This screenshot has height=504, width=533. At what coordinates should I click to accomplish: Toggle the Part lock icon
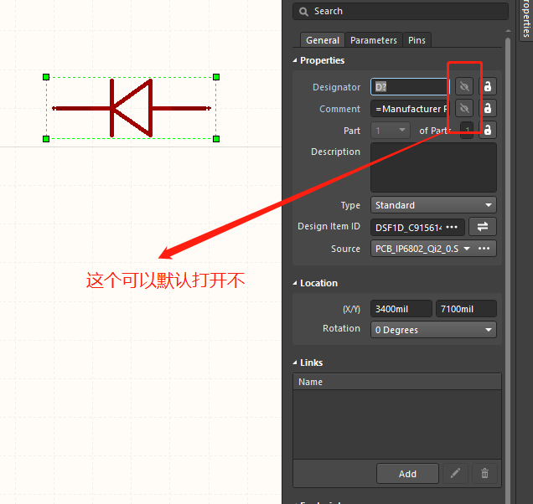tap(488, 130)
